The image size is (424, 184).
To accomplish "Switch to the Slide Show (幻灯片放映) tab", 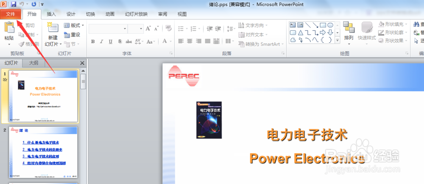I will pos(136,14).
